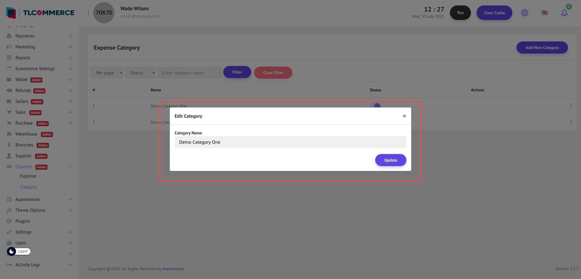Open actions menu for row 2
The height and width of the screenshot is (279, 581).
[x=571, y=122]
